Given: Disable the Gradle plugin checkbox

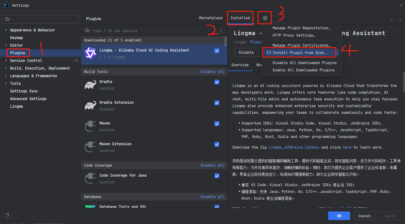Looking at the screenshot, I should click(217, 82).
